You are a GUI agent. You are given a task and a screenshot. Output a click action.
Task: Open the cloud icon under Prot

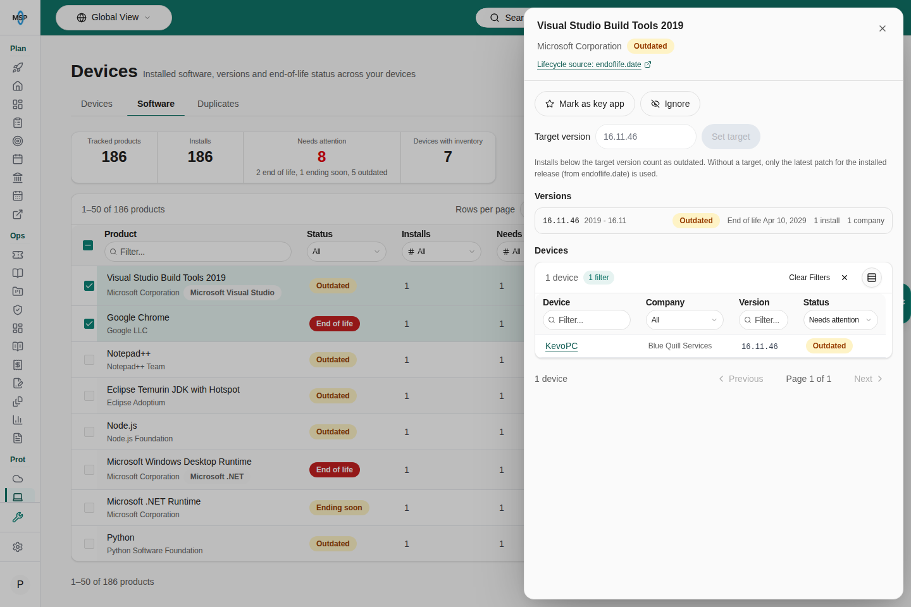(18, 479)
